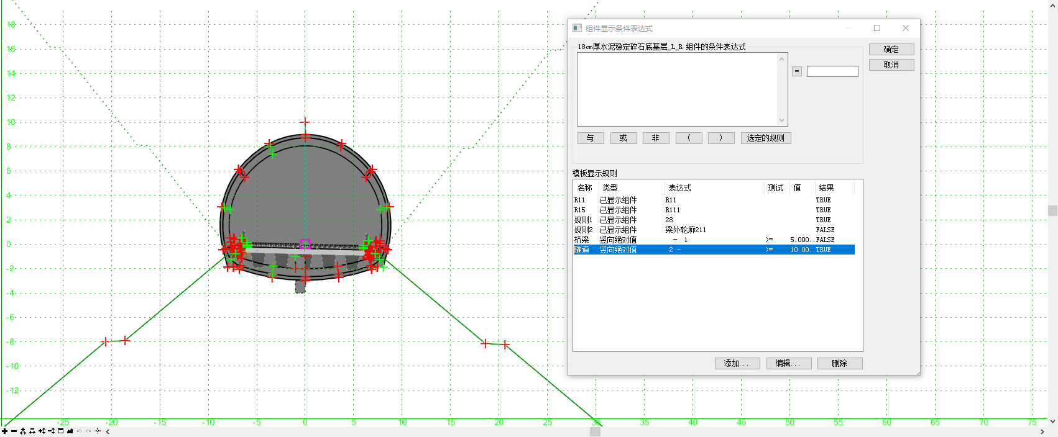This screenshot has width=1058, height=437.
Task: Click the zoom in plus icon
Action: click(x=4, y=431)
